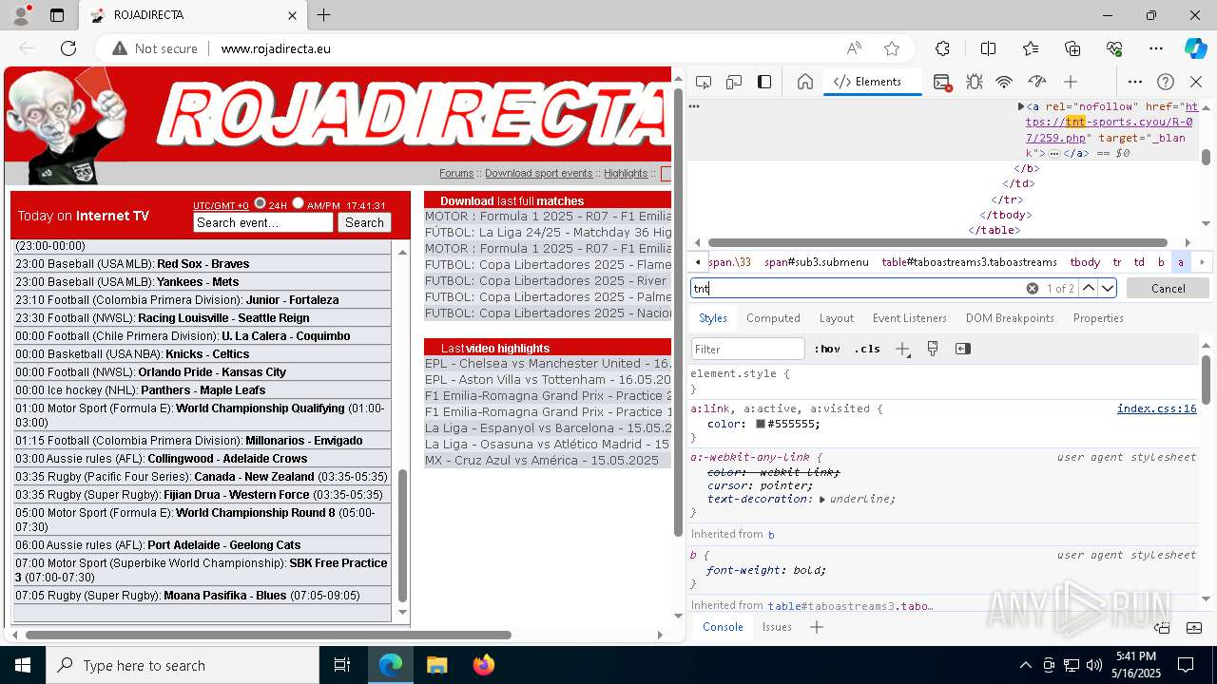Open Copilot sidebar icon

[x=1195, y=48]
